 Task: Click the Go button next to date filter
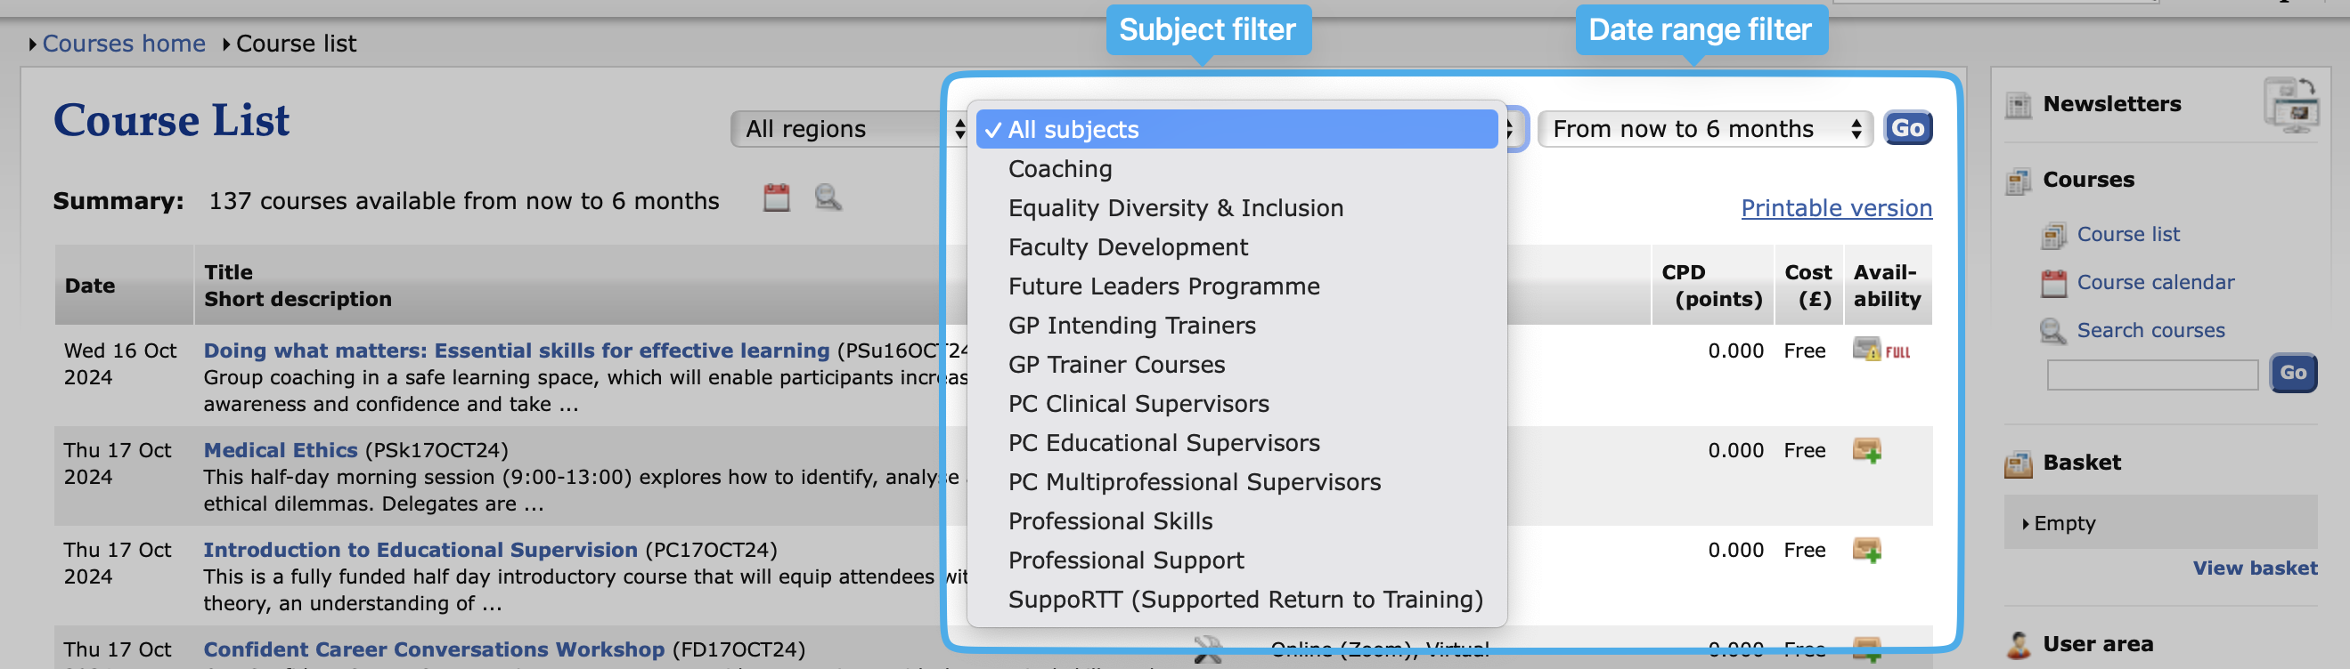pyautogui.click(x=1907, y=128)
